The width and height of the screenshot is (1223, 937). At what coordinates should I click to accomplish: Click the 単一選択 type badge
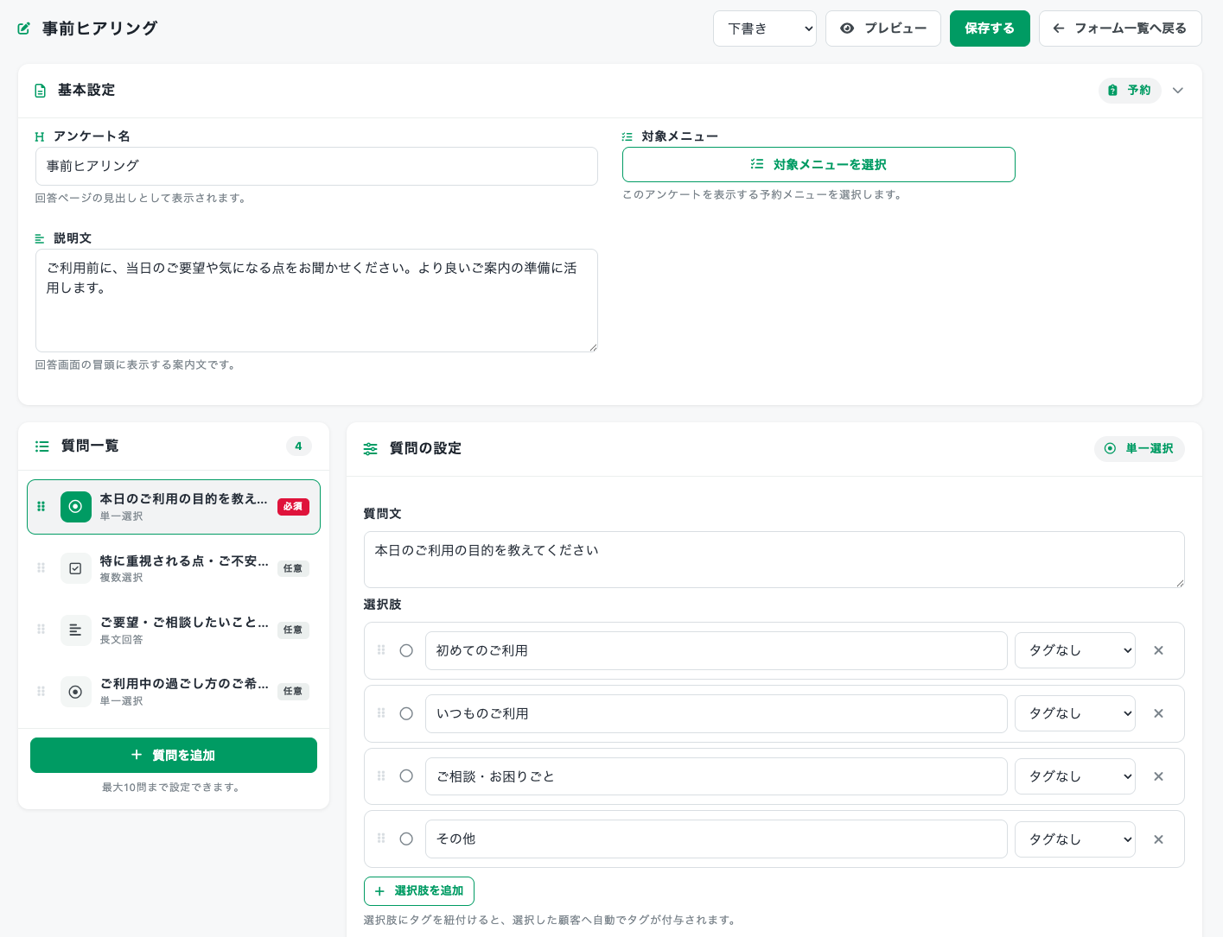[x=1139, y=448]
